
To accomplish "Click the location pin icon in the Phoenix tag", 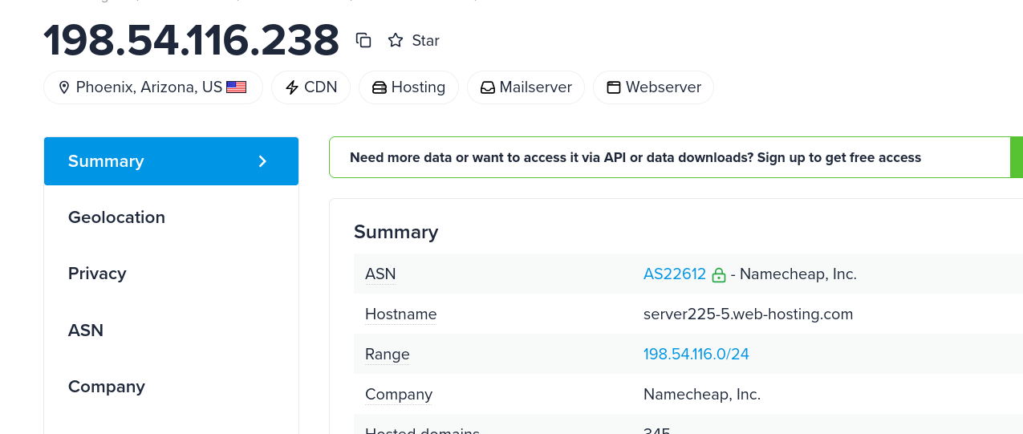I will pyautogui.click(x=64, y=87).
